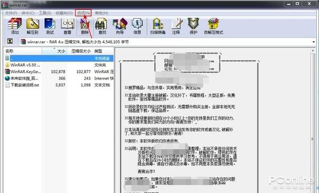The image size is (319, 193).
Task: Click the up-one-level folder icon
Action: click(x=10, y=41)
